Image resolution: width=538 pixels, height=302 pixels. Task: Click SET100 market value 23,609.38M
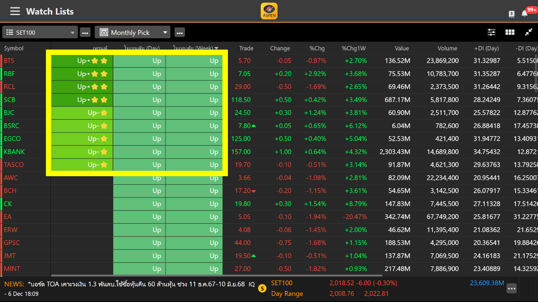pos(487,283)
